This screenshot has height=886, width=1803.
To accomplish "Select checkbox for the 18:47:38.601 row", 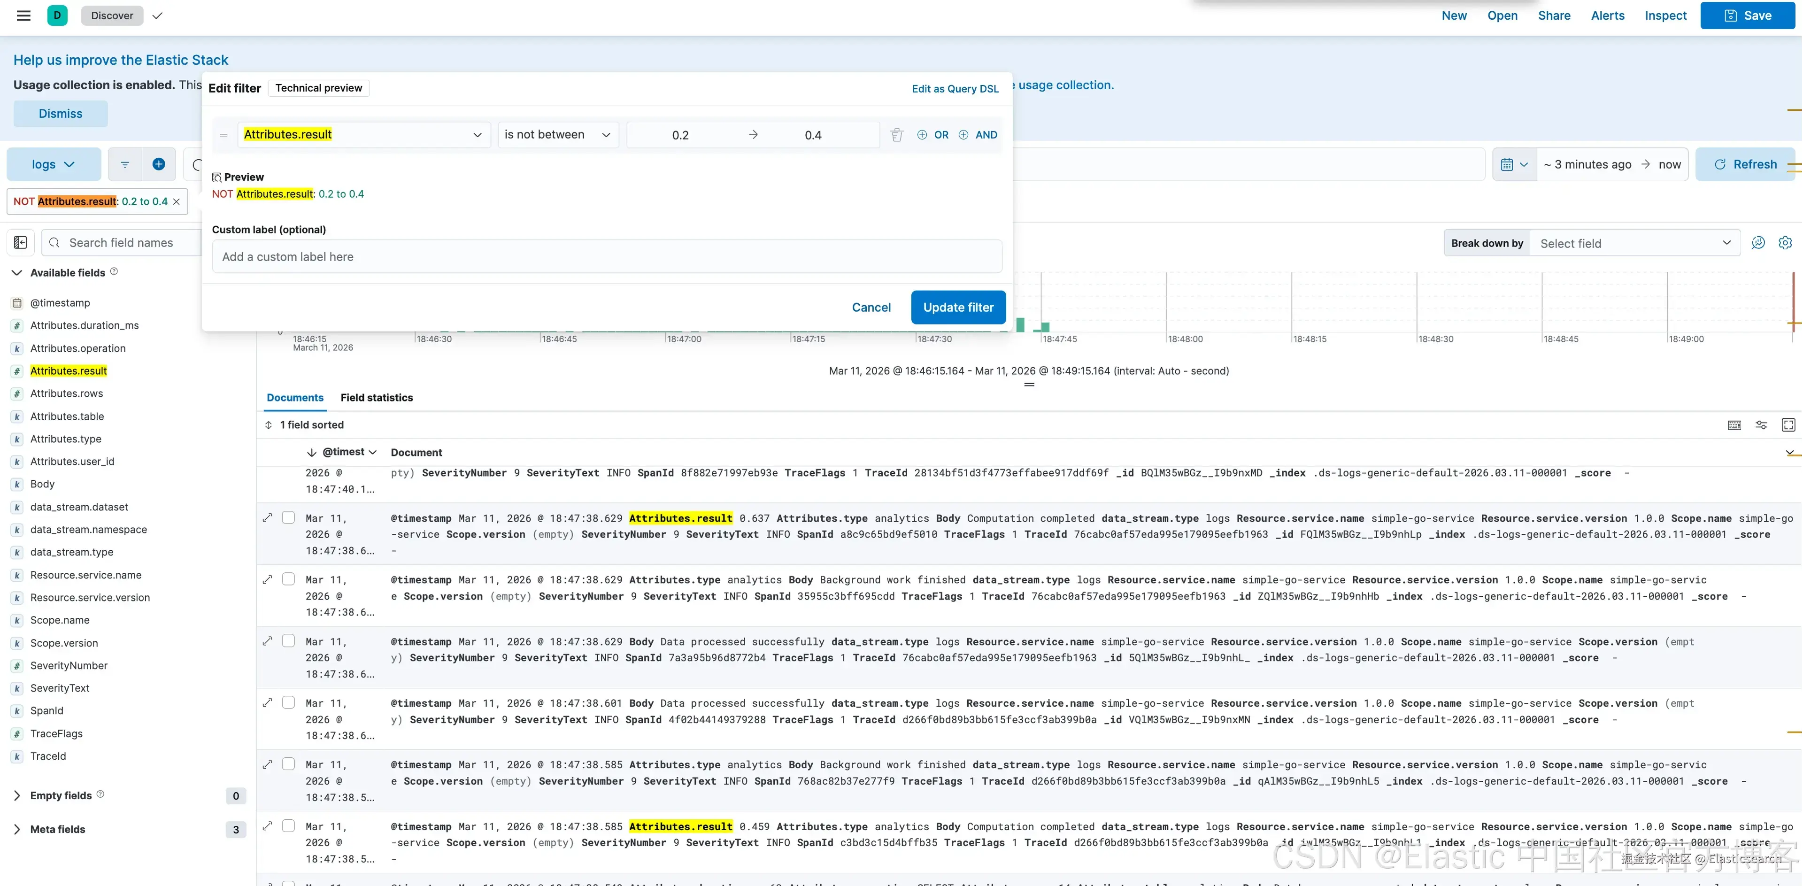I will pos(288,702).
